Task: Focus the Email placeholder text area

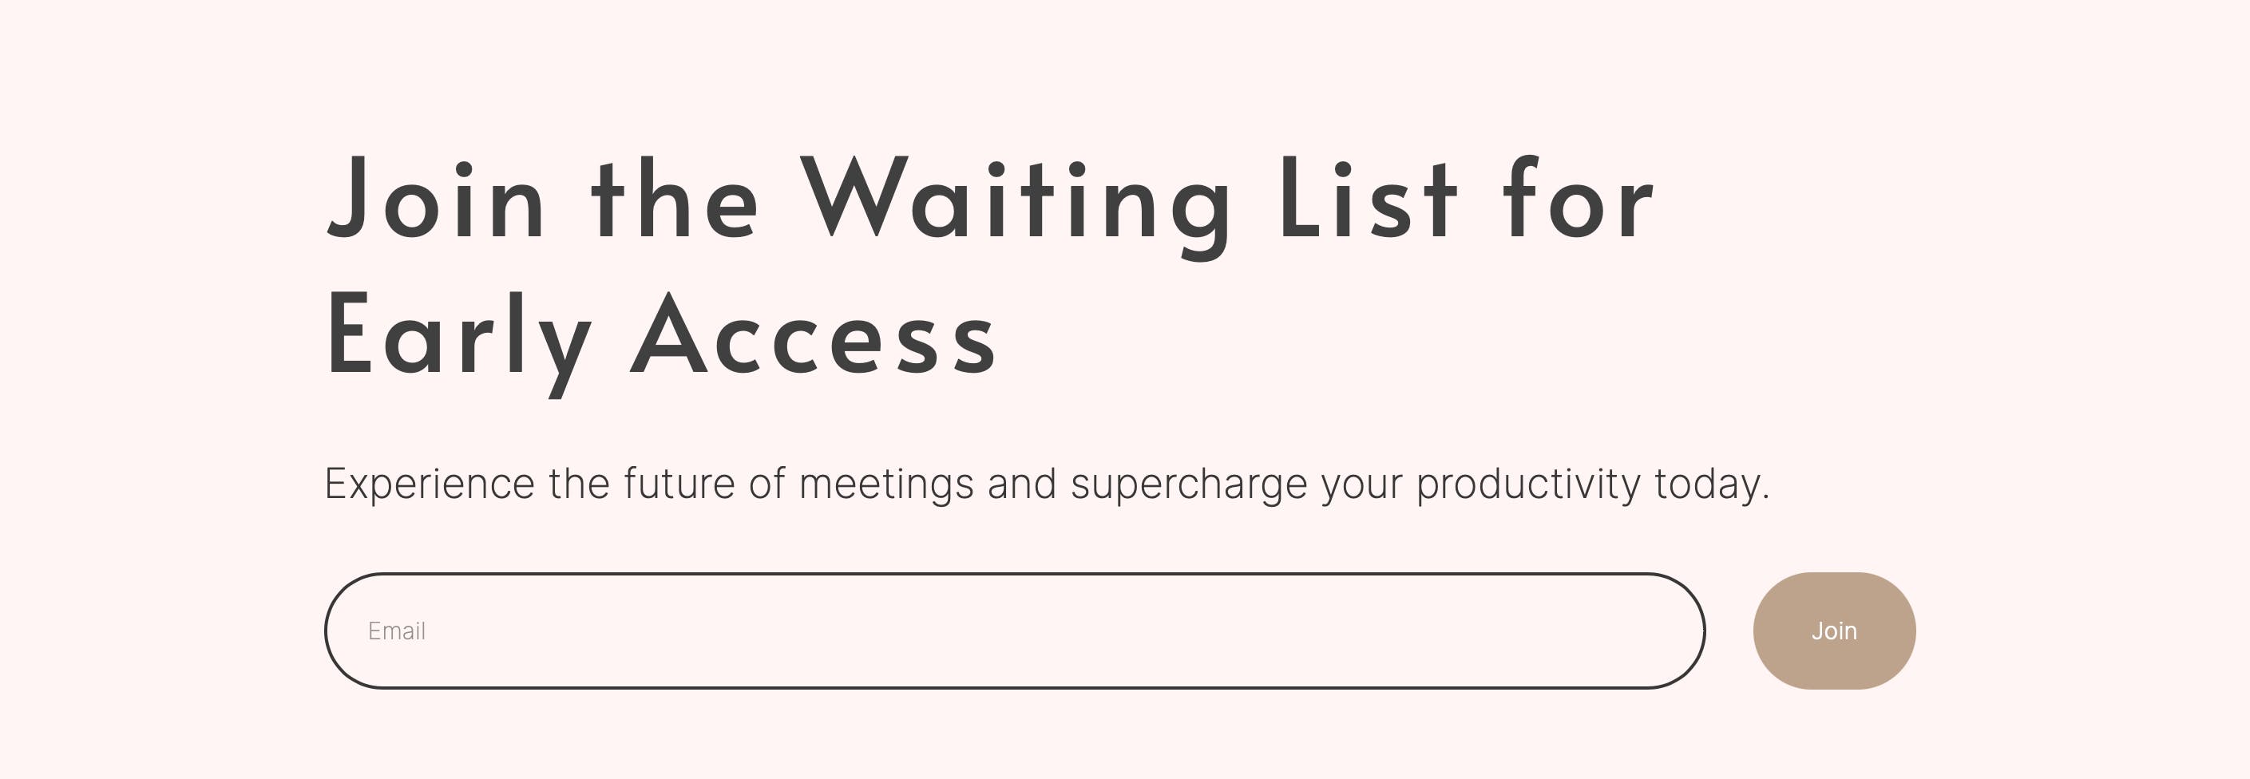Action: tap(398, 631)
